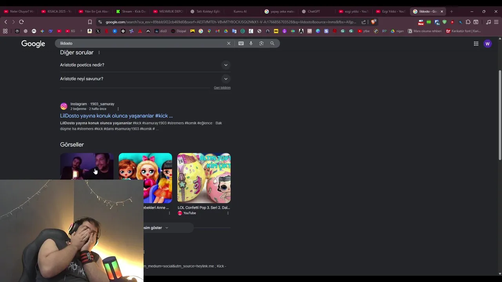Open the Amazon bookmark icon

coord(90,31)
